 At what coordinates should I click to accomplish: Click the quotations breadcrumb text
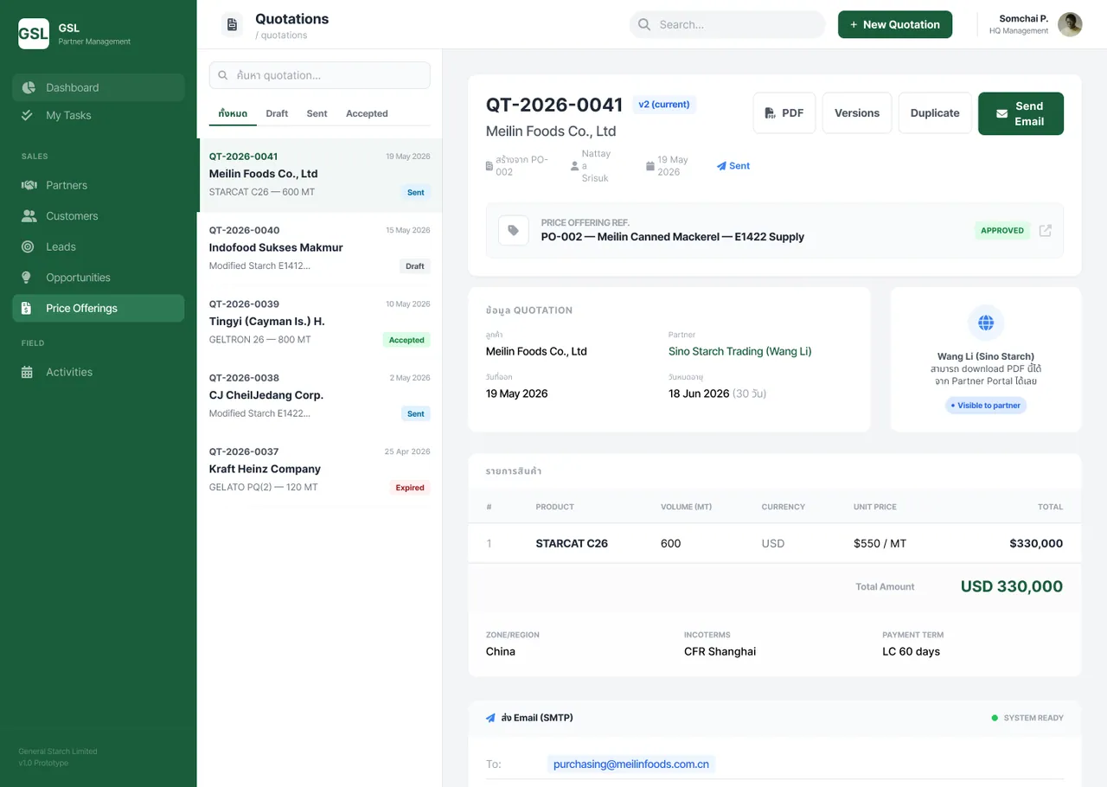click(x=281, y=35)
